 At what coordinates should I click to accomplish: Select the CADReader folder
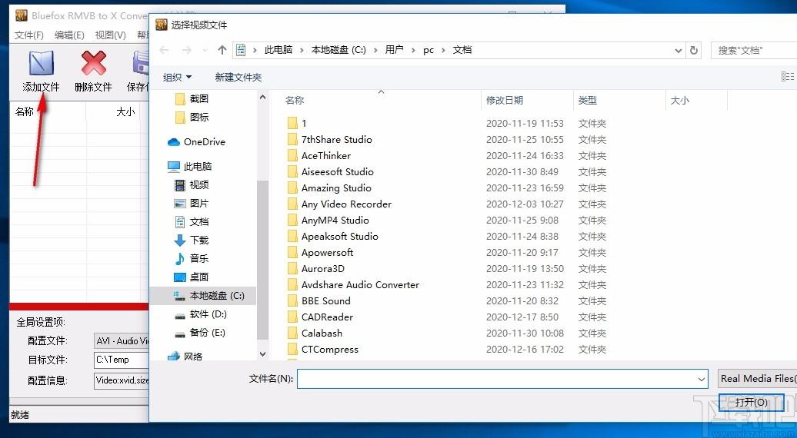(320, 317)
